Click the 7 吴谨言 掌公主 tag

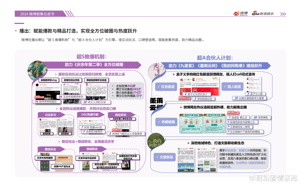(238, 118)
